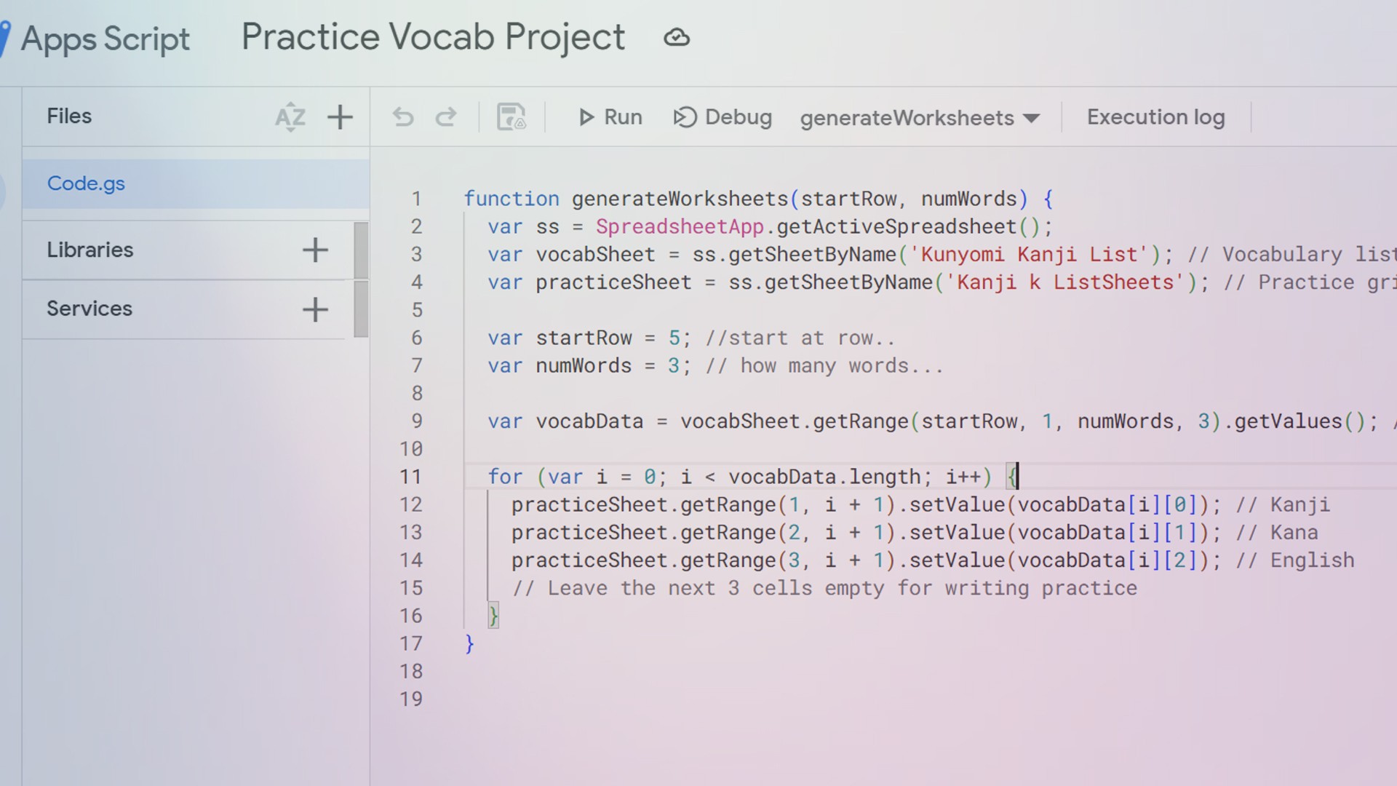Add a service with plus icon
The height and width of the screenshot is (786, 1397).
(315, 309)
